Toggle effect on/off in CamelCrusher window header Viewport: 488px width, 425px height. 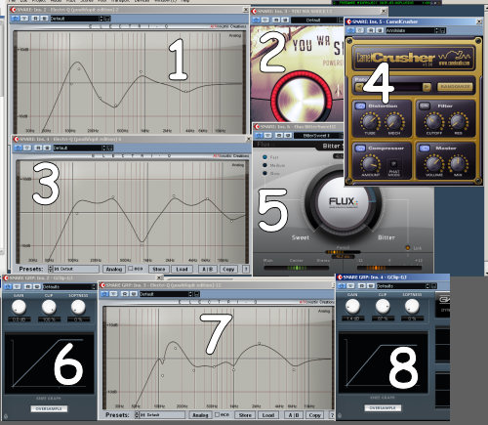click(x=350, y=30)
